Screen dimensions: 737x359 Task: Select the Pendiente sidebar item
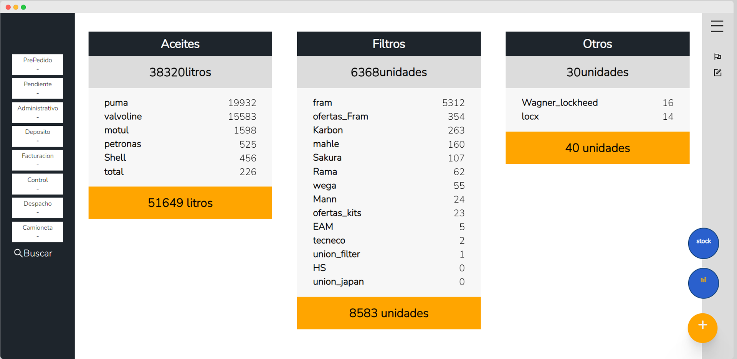(x=38, y=89)
